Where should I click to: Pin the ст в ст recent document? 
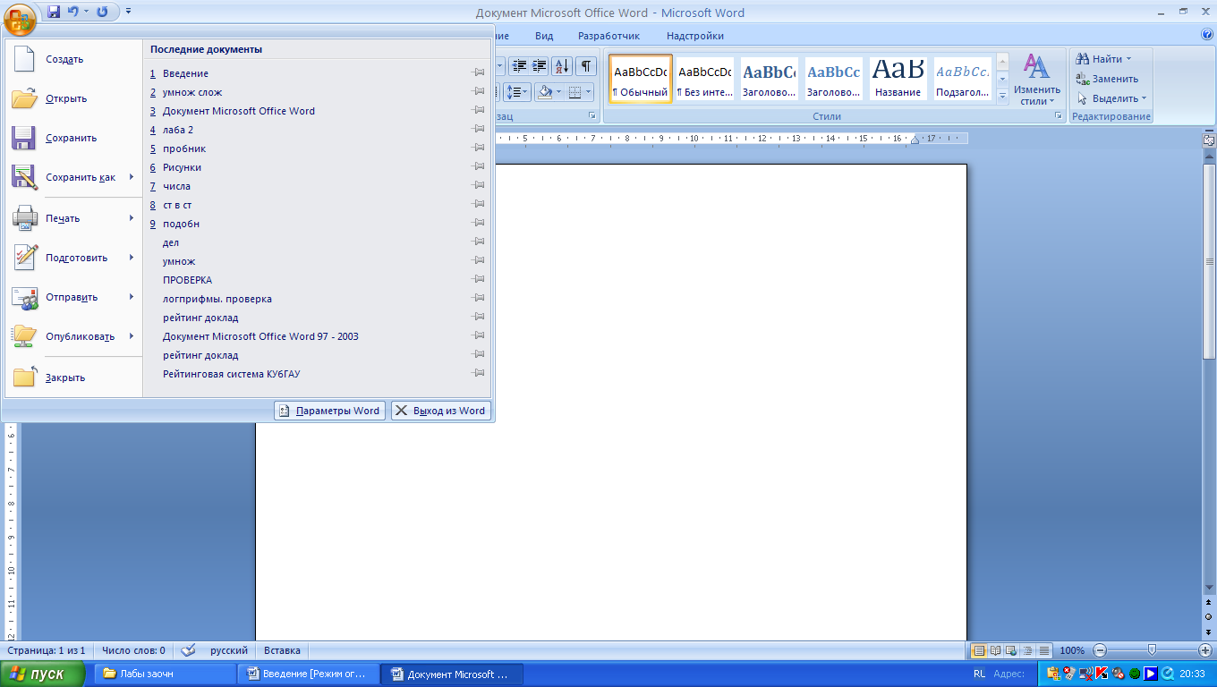tap(479, 205)
